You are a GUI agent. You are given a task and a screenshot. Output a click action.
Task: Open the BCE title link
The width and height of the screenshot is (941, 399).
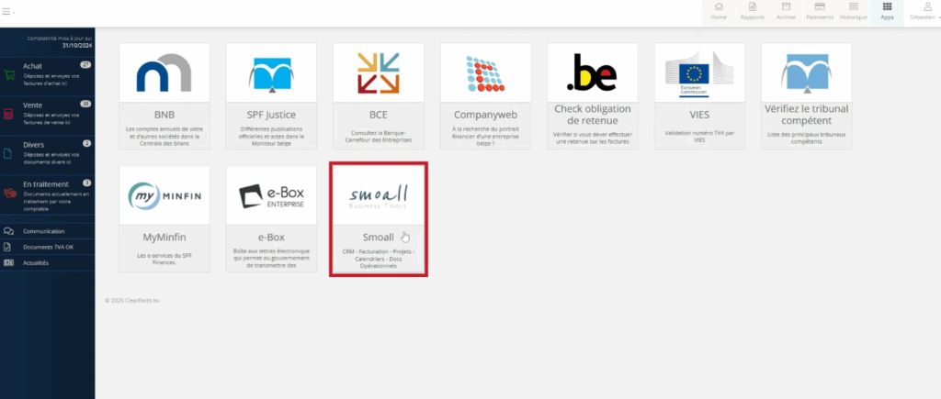pos(379,115)
